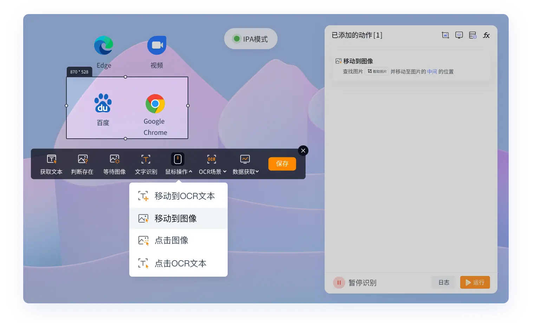Click the monitor chart icon above 数据获取
The width and height of the screenshot is (534, 323).
click(x=245, y=159)
